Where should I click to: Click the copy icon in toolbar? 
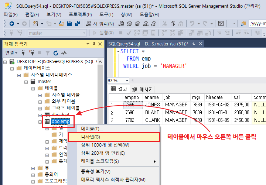click(173, 24)
